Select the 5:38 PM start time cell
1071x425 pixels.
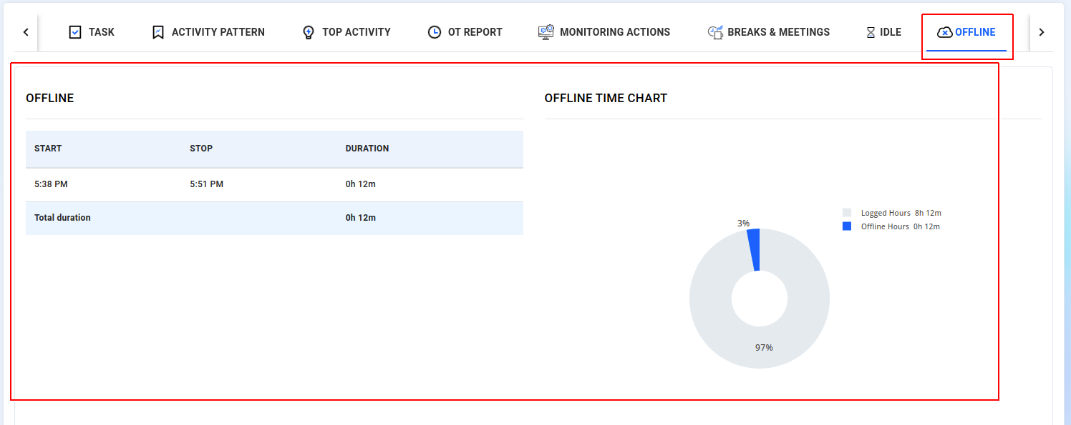(x=51, y=184)
